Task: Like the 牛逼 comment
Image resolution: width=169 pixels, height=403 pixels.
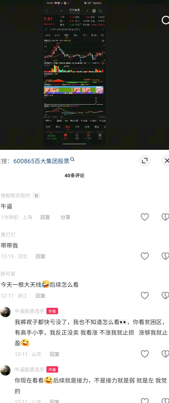Action: [x=145, y=217]
